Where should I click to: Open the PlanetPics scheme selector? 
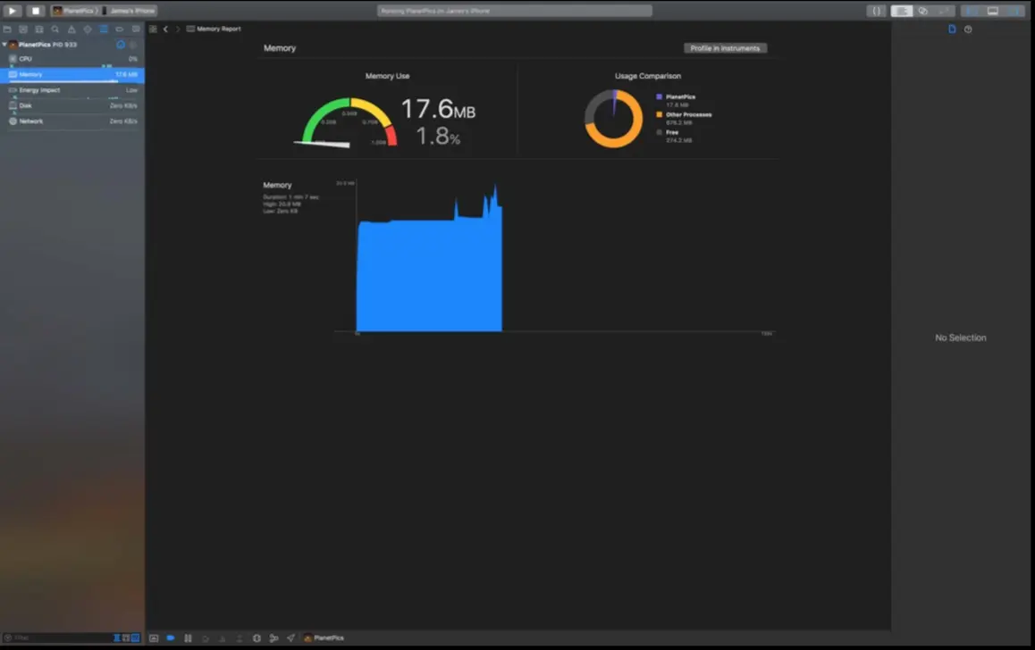(74, 11)
